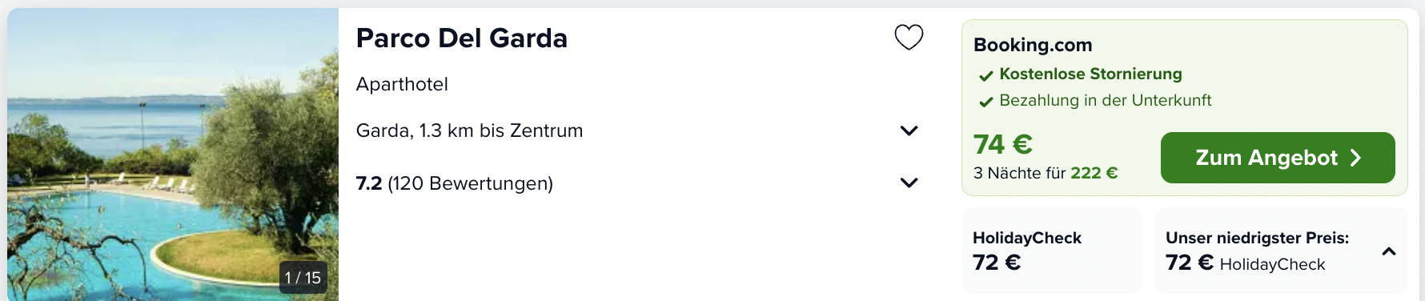Open the Parco Del Garda title
Image resolution: width=1425 pixels, height=301 pixels.
click(462, 38)
